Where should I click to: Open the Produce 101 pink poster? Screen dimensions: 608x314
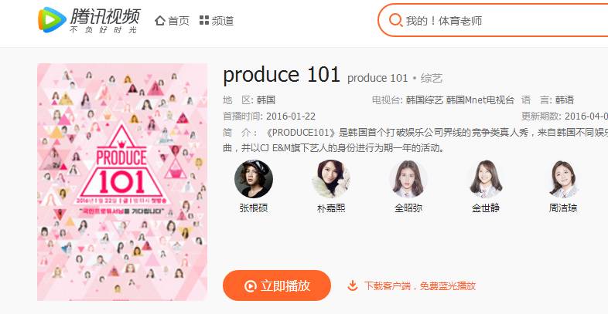(x=122, y=182)
